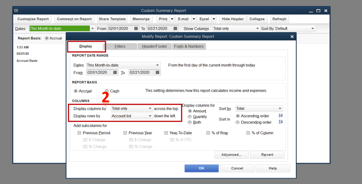This screenshot has height=184, width=362.
Task: Enable the Year-To-Date subcolumn
Action: (x=166, y=133)
